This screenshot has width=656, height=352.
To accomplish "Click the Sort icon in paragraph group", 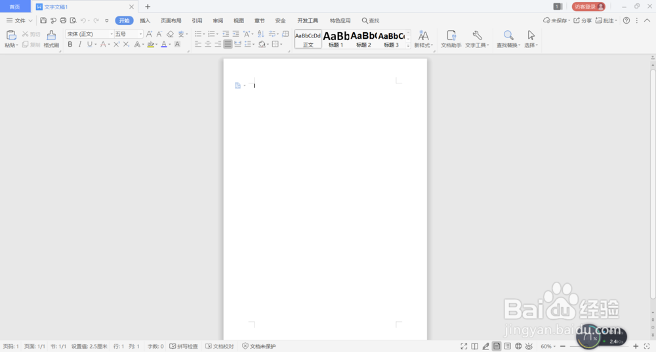I will click(260, 34).
